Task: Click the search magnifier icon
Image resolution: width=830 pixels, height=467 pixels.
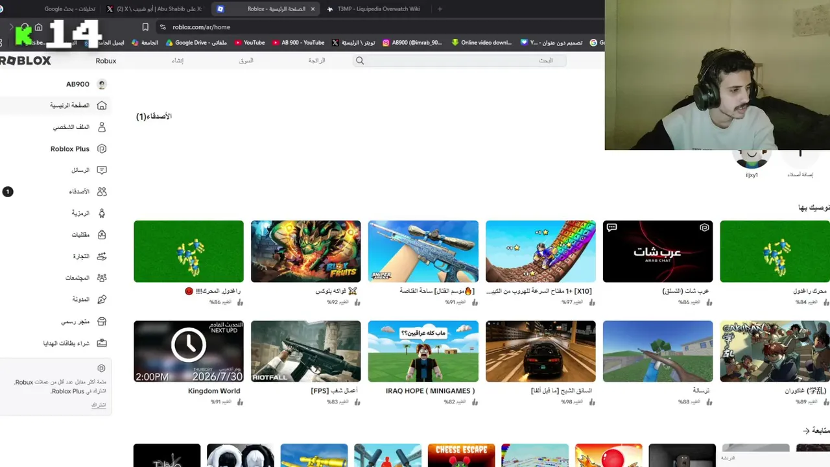Action: [x=360, y=61]
